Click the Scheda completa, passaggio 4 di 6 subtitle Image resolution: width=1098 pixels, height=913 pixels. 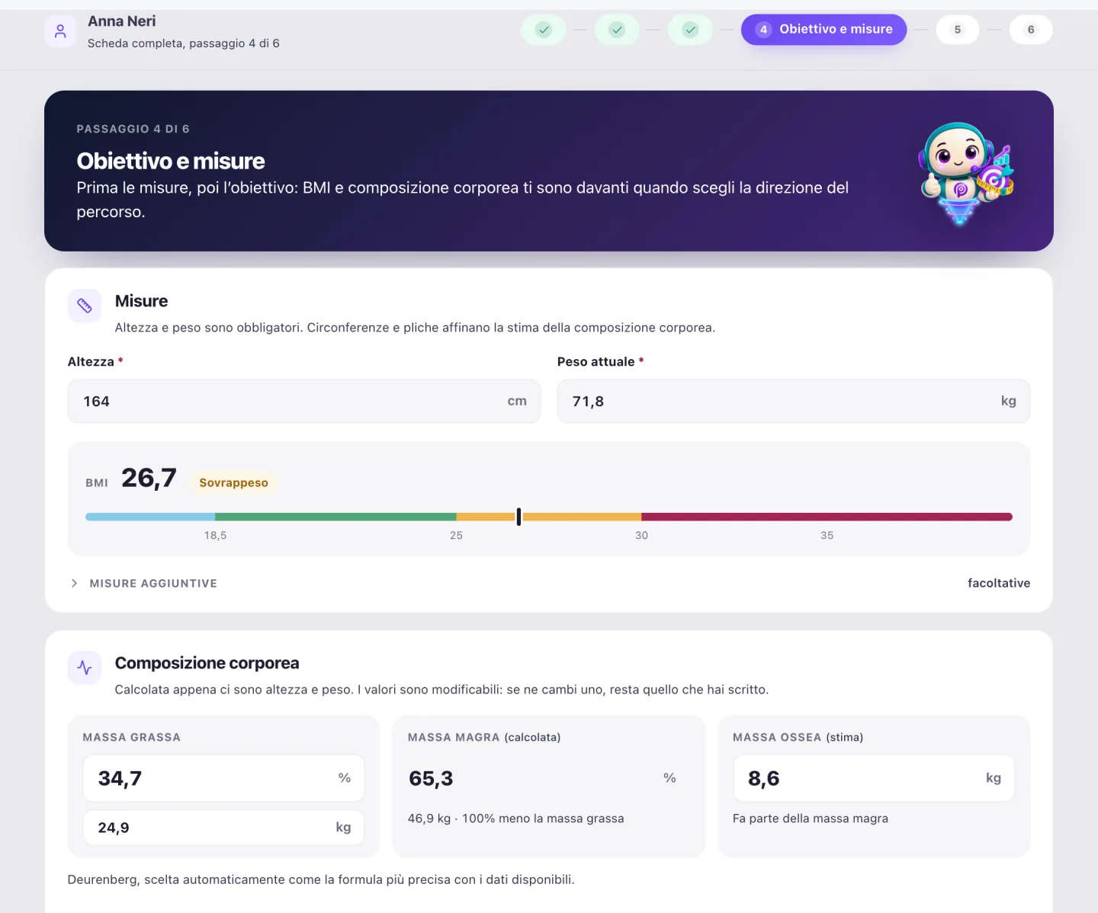[184, 43]
